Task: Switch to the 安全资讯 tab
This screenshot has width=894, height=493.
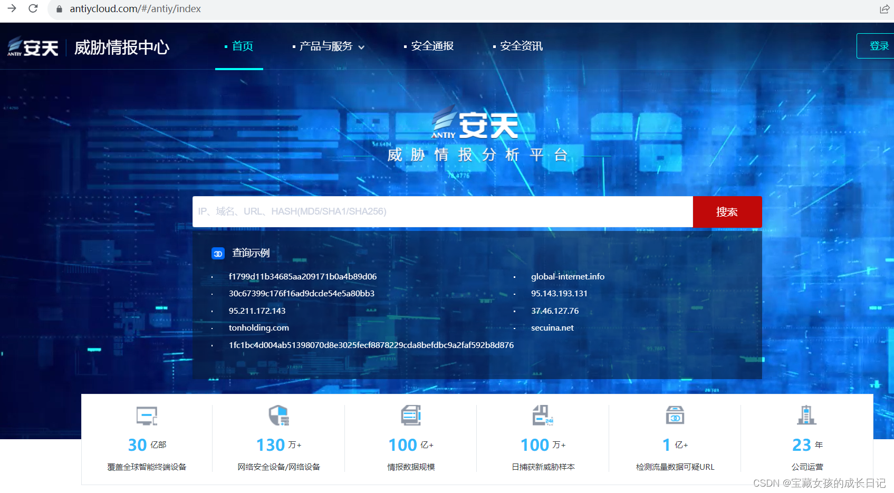Action: pyautogui.click(x=521, y=46)
